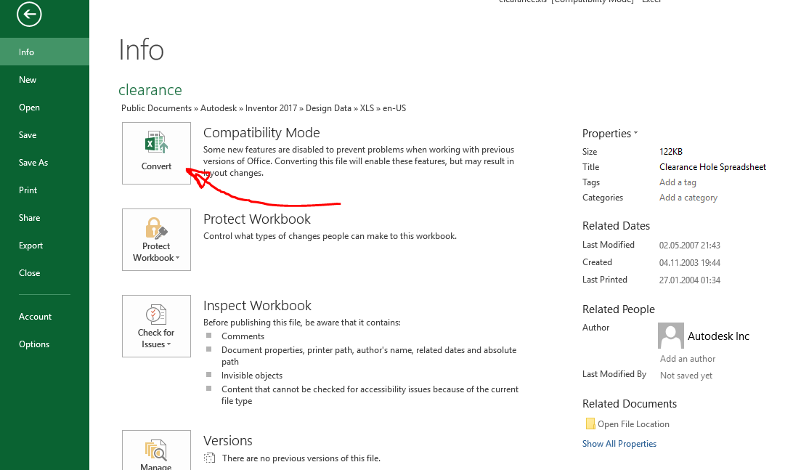Click the Convert icon to update file format
801x470 pixels.
click(x=156, y=144)
